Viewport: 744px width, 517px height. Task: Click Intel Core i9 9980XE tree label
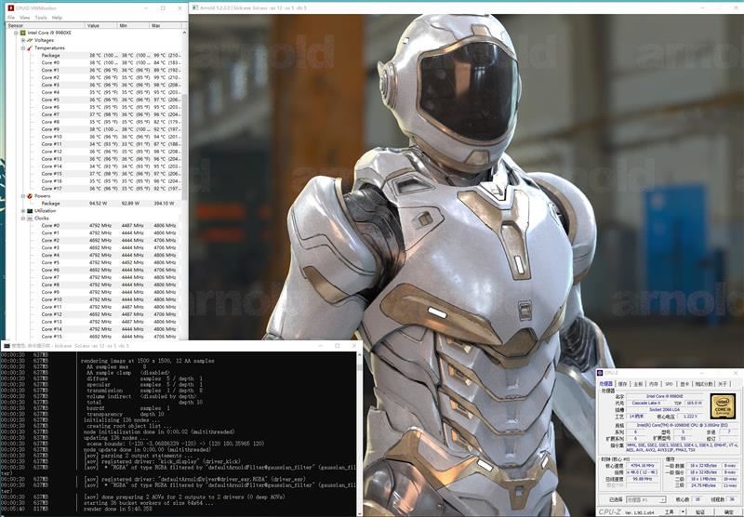point(49,33)
